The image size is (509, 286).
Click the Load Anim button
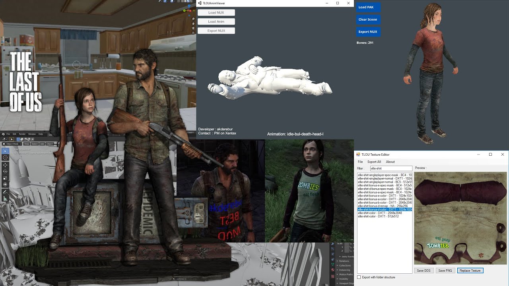pos(216,21)
